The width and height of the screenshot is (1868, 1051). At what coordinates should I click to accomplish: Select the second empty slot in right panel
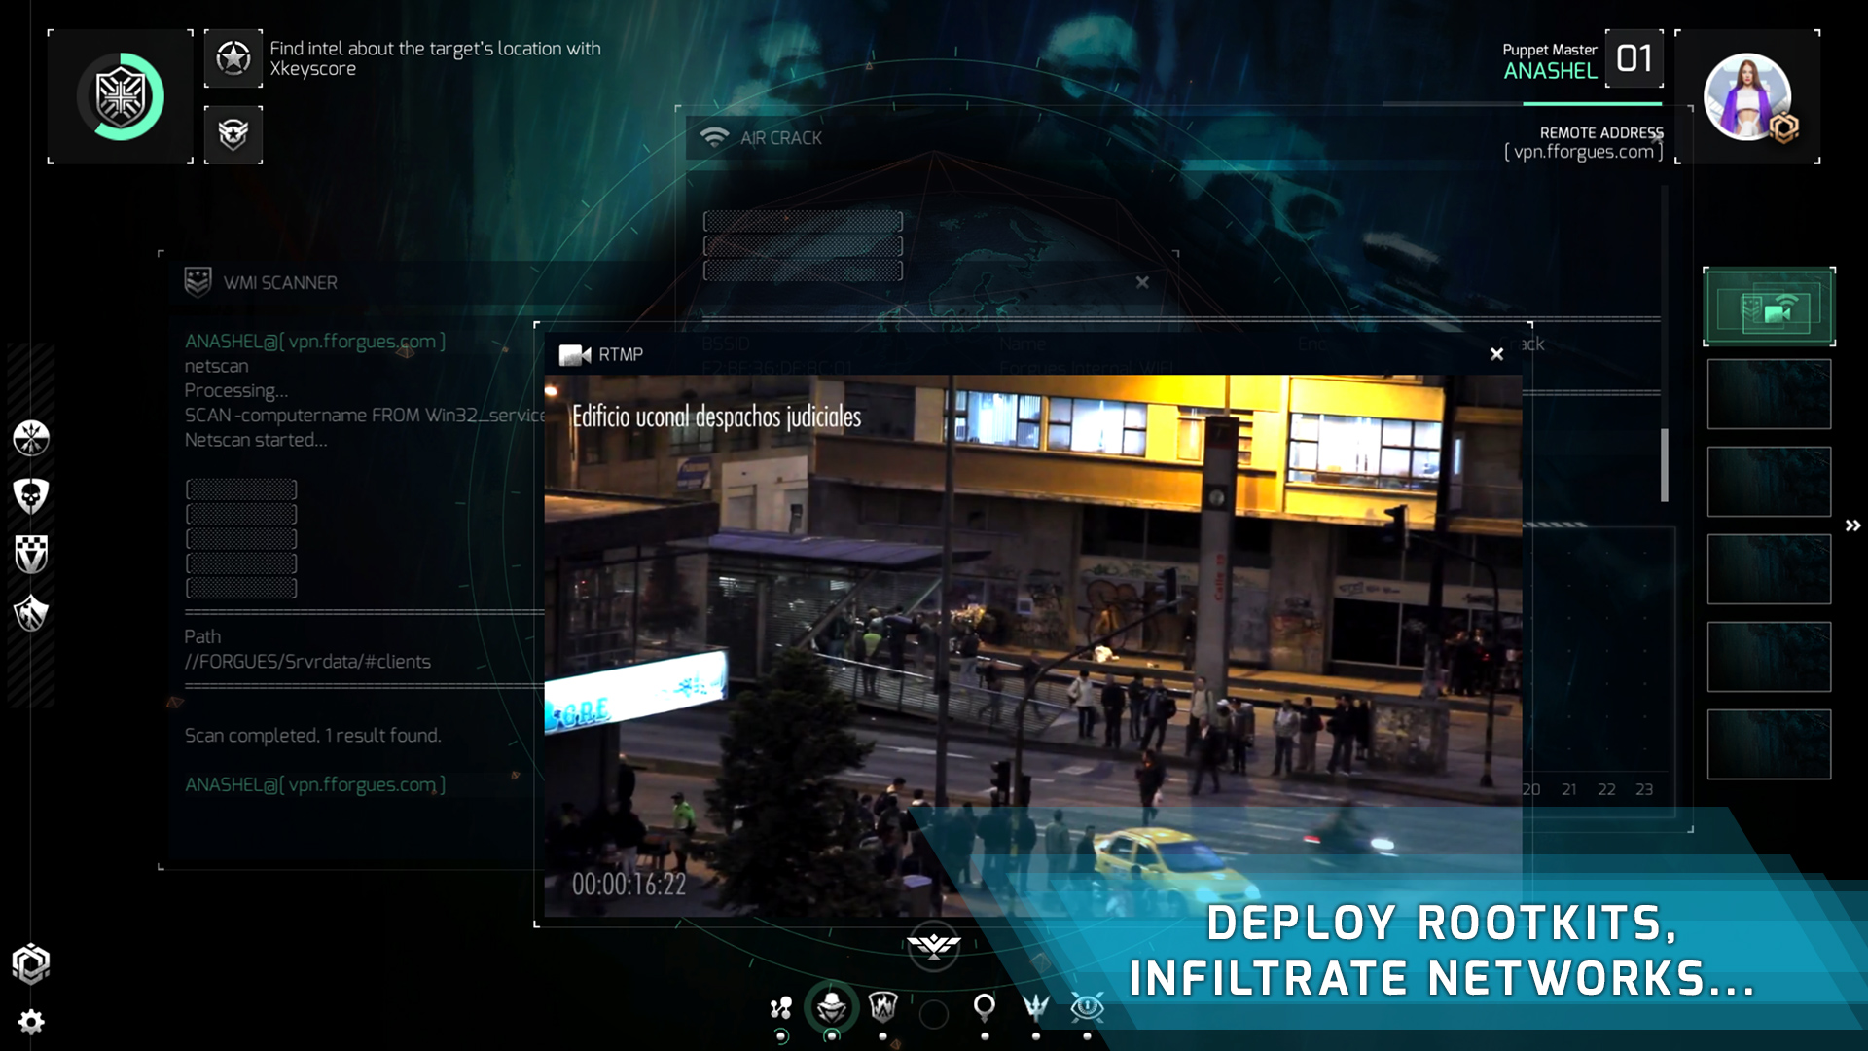coord(1769,482)
